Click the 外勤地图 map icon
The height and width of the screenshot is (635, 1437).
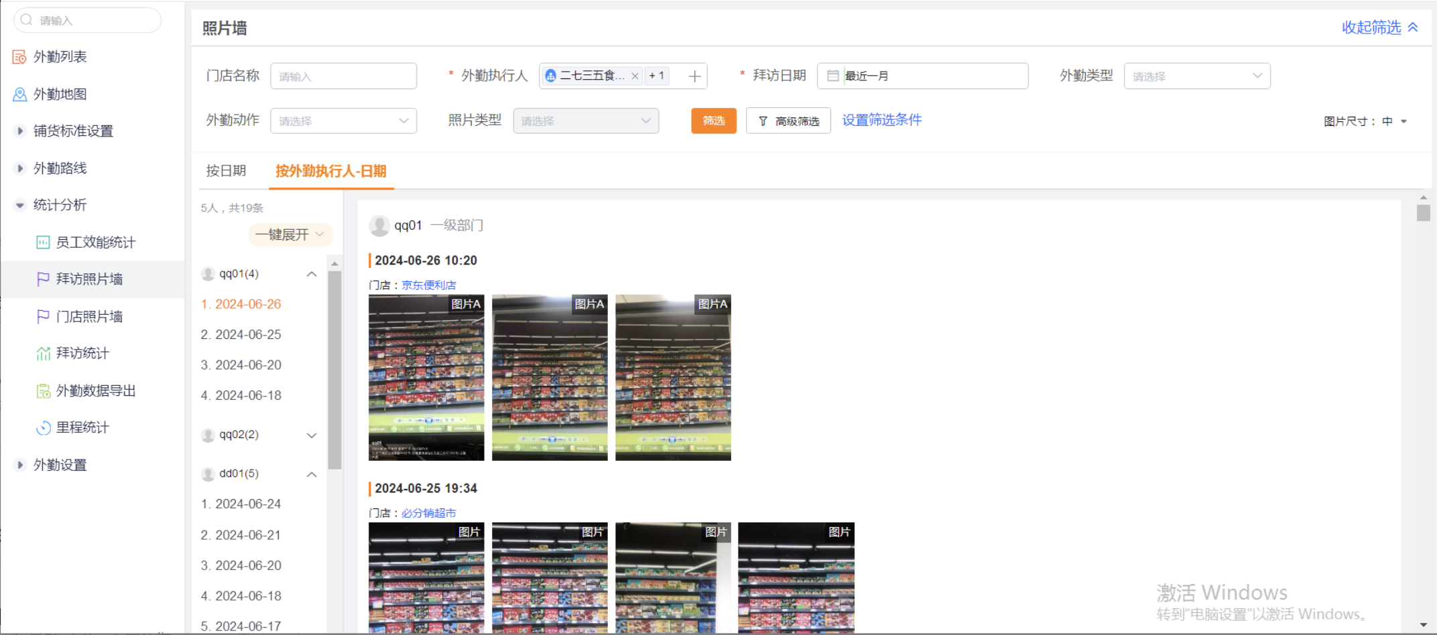(19, 94)
